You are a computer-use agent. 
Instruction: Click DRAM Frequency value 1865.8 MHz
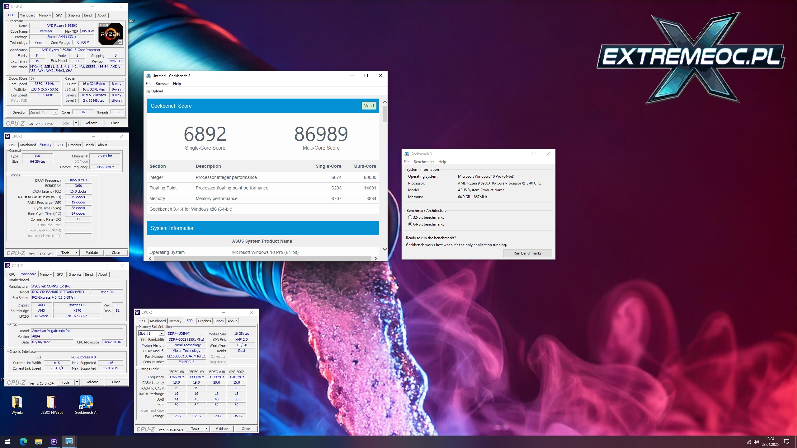(x=78, y=180)
